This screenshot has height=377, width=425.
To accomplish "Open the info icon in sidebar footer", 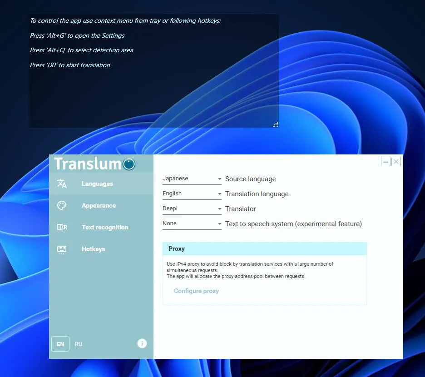I will click(142, 343).
